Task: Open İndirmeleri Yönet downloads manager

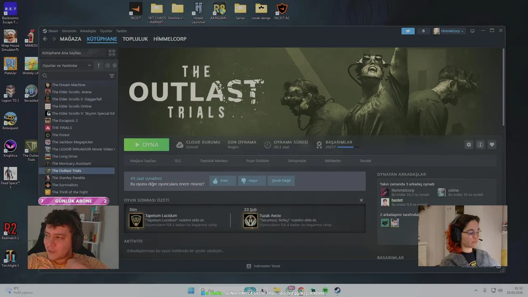Action: 263,266
